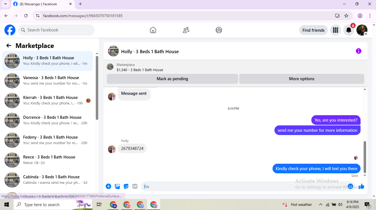The image size is (376, 210).
Task: Click Holly's avatar beside phone number message
Action: point(112,149)
